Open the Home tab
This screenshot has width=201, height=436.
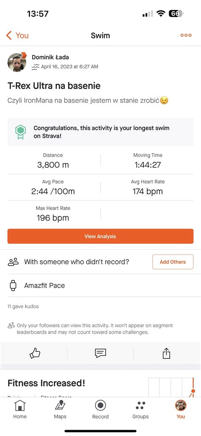pos(20,410)
